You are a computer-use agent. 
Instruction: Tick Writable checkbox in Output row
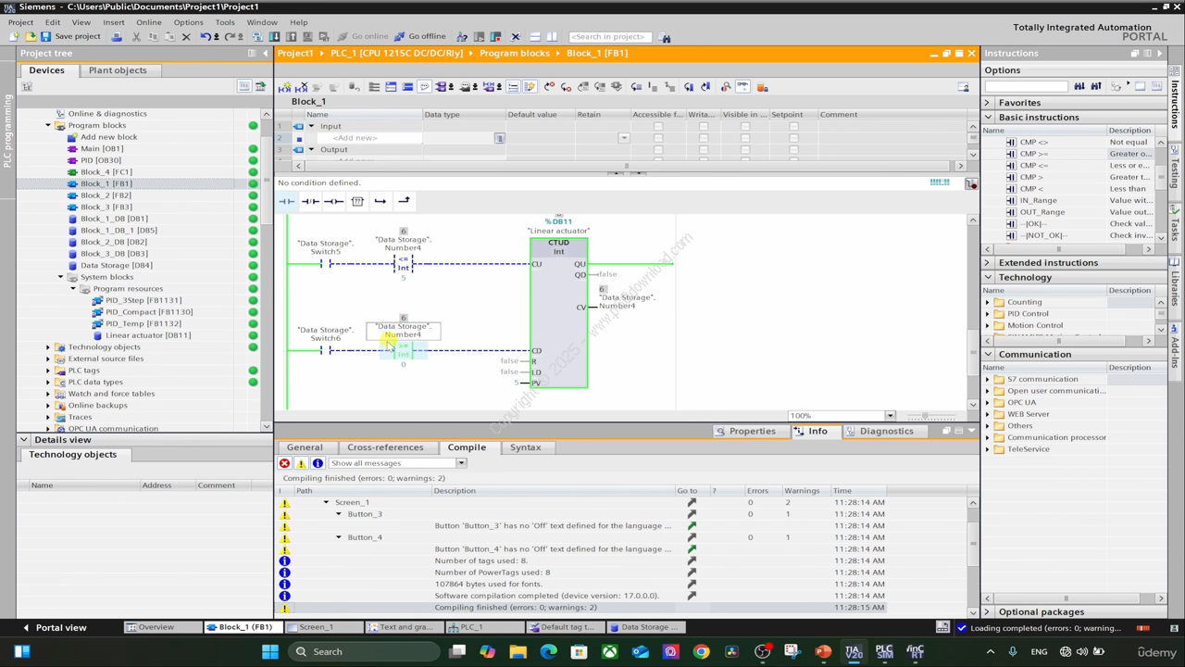tap(703, 149)
